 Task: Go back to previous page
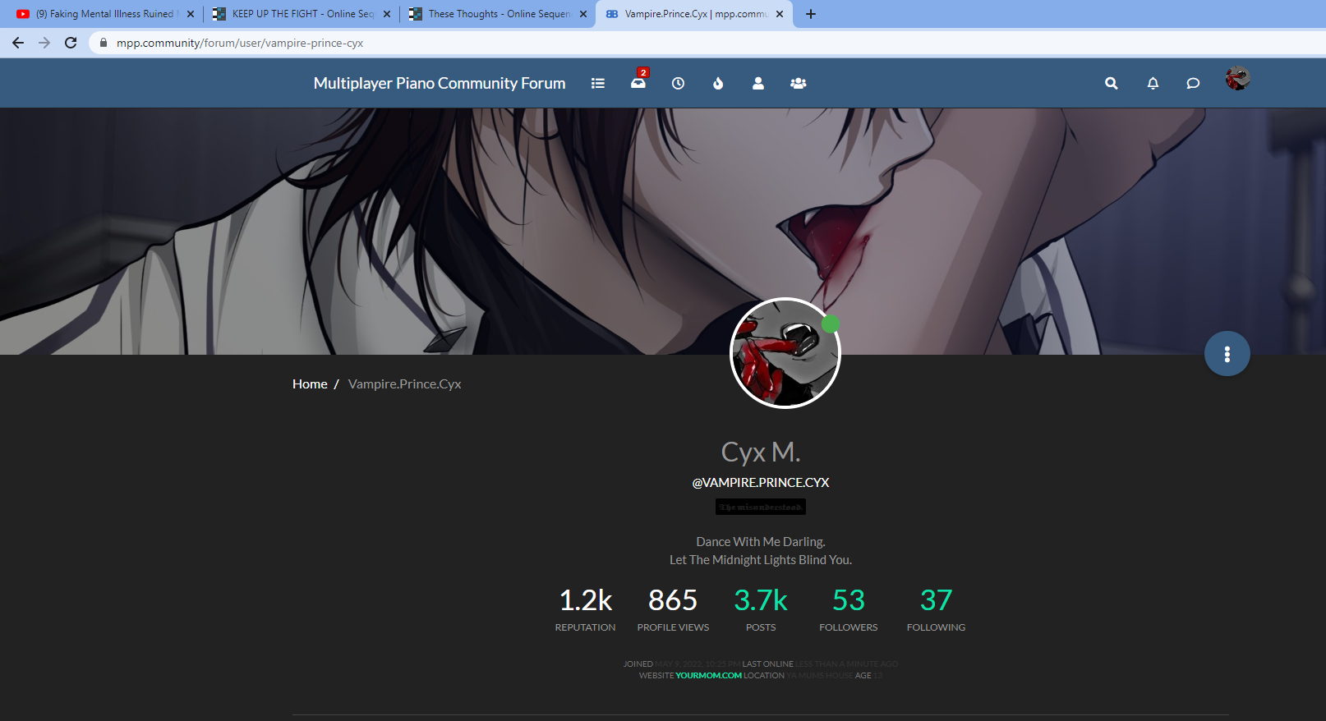pyautogui.click(x=18, y=43)
